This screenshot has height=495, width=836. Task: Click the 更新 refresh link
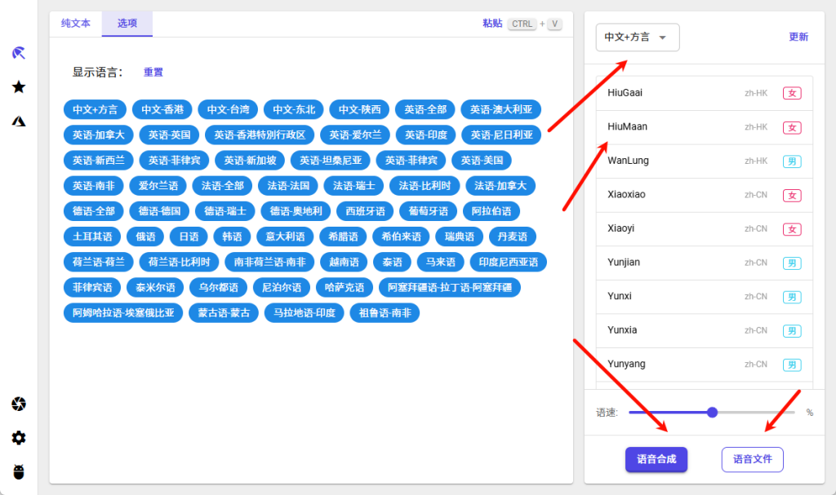point(798,37)
